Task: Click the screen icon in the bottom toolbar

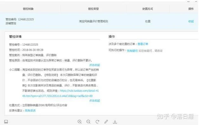Action: 6,122
